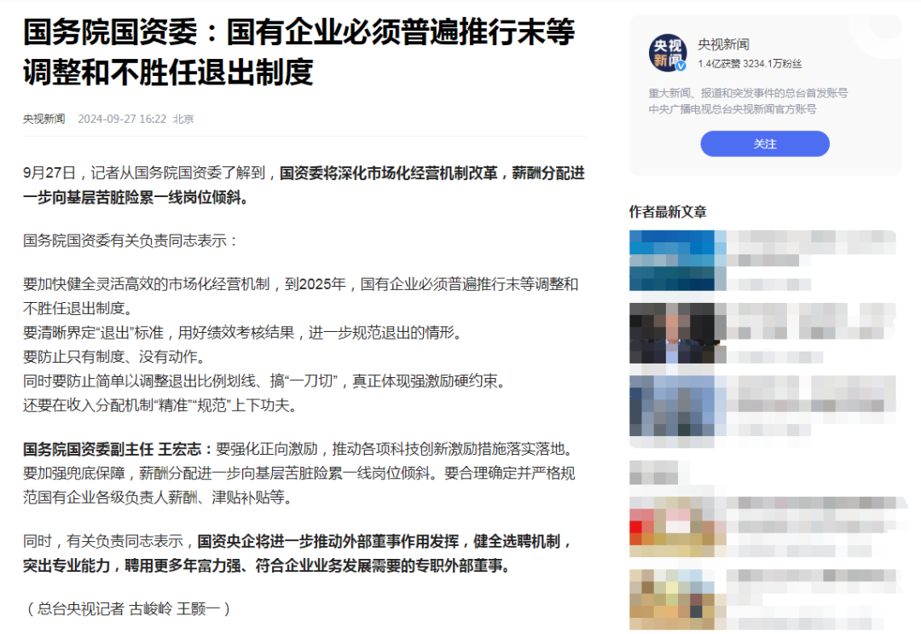Image resolution: width=921 pixels, height=634 pixels.
Task: Click the small gray blurred label below third thumbnail
Action: pos(654,473)
